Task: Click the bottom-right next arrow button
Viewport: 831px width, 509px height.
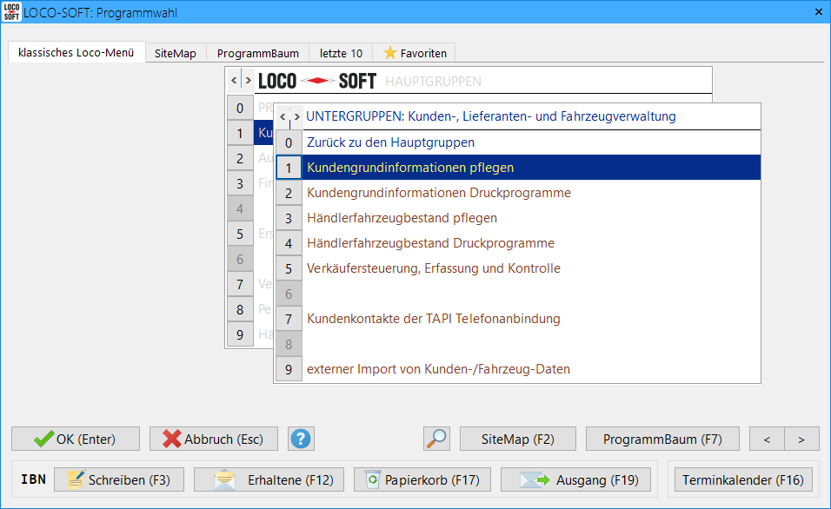Action: (801, 439)
